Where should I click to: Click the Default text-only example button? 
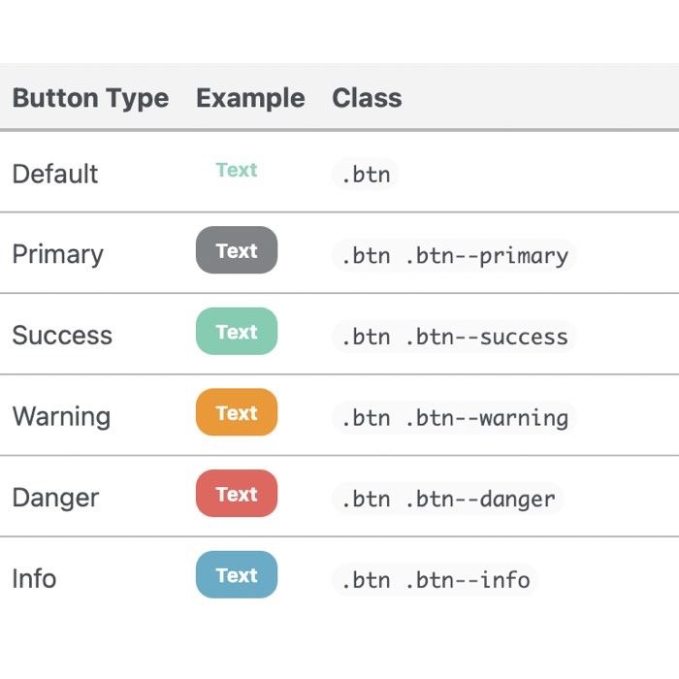coord(237,170)
